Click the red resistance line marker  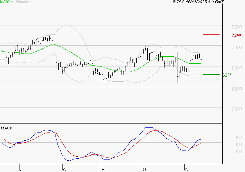point(211,35)
